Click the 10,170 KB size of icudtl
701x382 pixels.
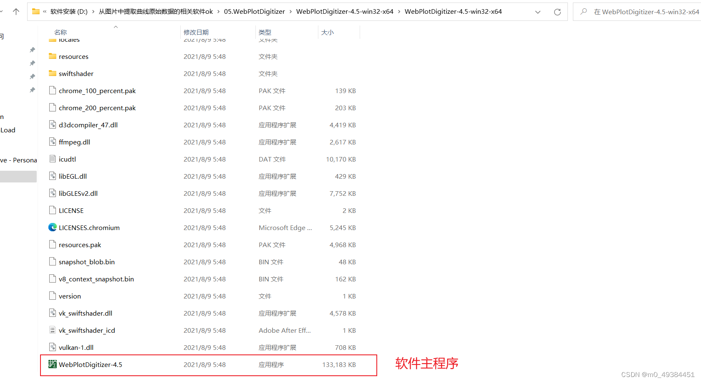(x=341, y=159)
